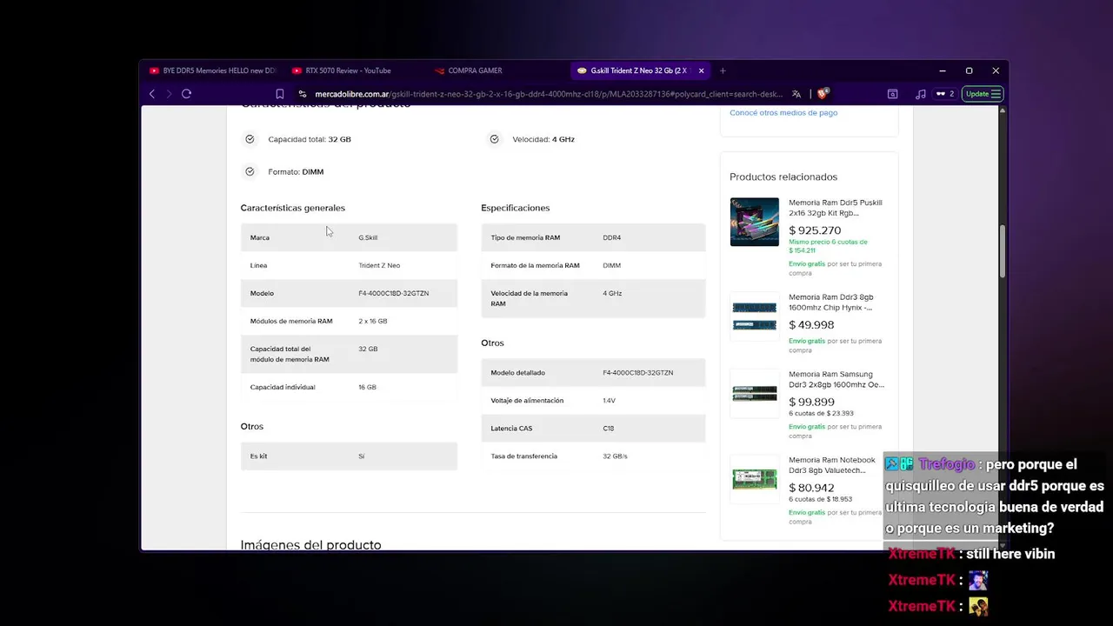Click the $ 99.899 price
The height and width of the screenshot is (626, 1113).
click(x=811, y=402)
